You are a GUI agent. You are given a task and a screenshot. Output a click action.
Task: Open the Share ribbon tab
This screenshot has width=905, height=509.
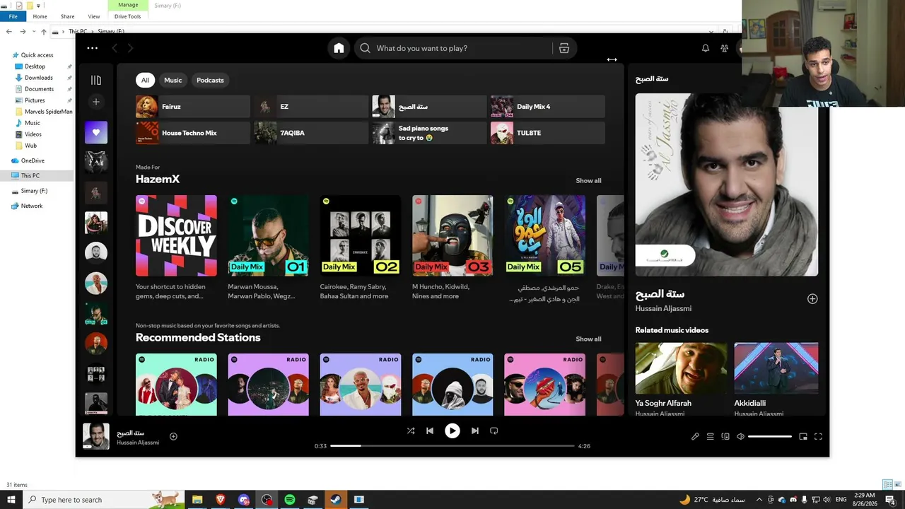point(67,16)
